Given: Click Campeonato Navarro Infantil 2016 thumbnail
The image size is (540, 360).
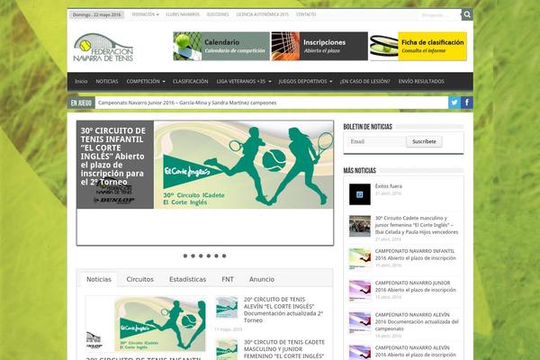Looking at the screenshot, I should coord(359,258).
